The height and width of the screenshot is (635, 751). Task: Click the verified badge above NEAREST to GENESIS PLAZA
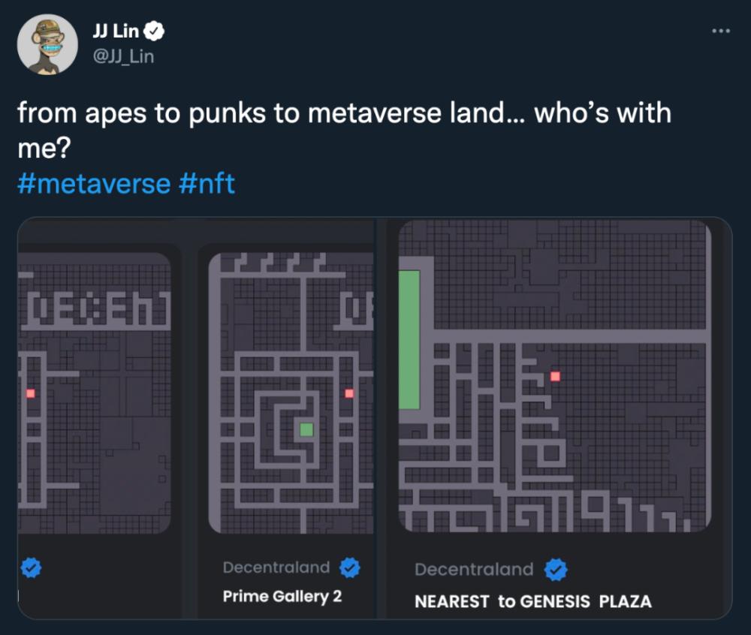coord(556,570)
